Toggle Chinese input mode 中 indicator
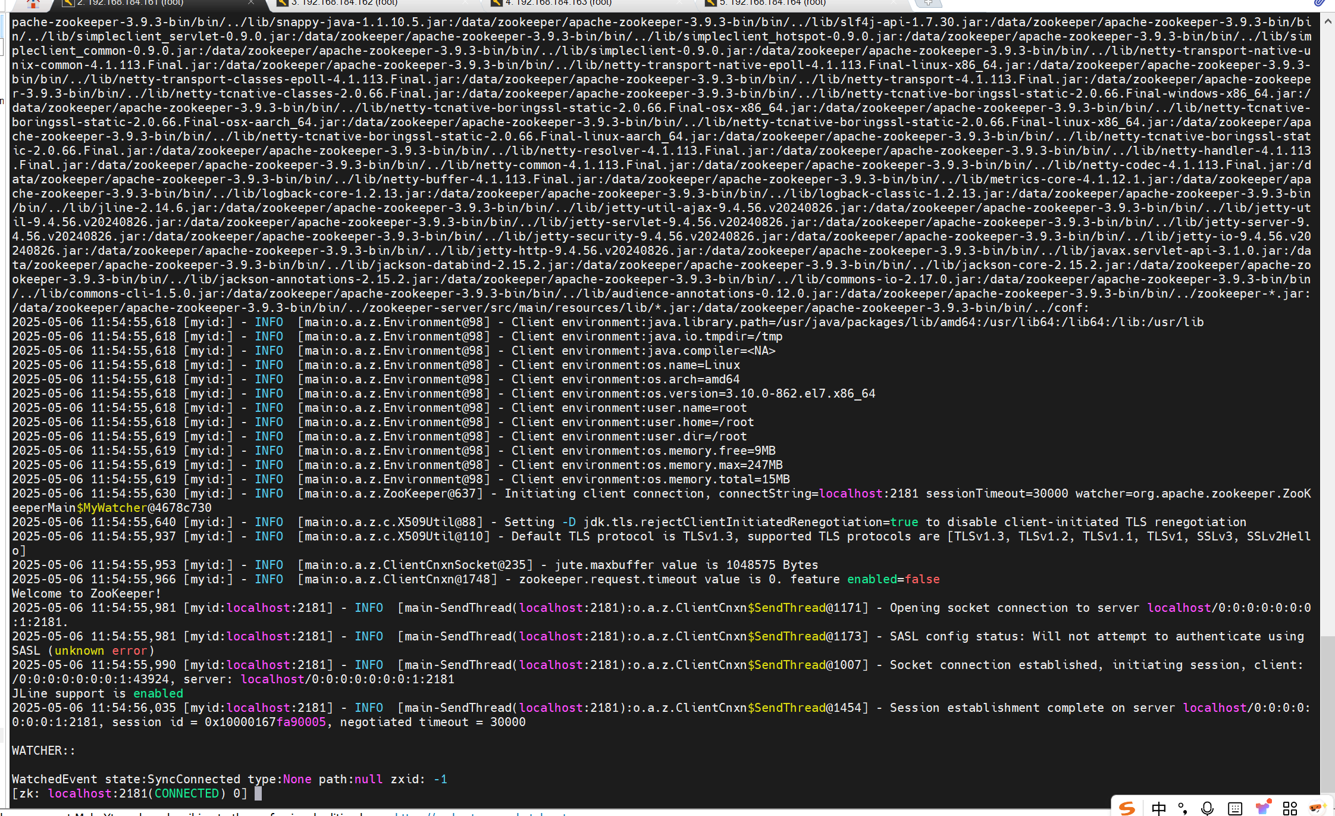The height and width of the screenshot is (816, 1335). pos(1158,808)
